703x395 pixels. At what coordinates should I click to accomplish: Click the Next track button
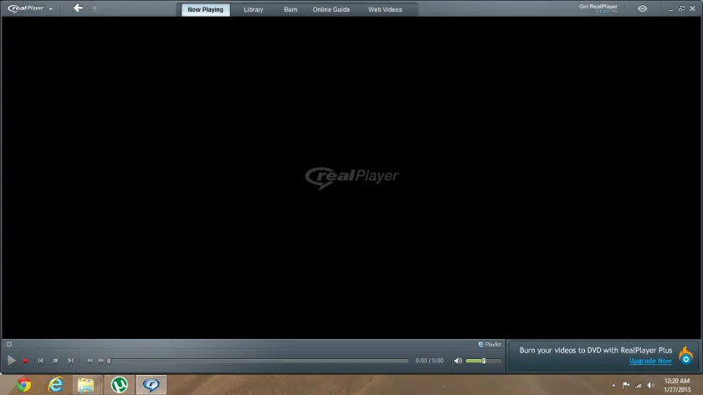(70, 361)
